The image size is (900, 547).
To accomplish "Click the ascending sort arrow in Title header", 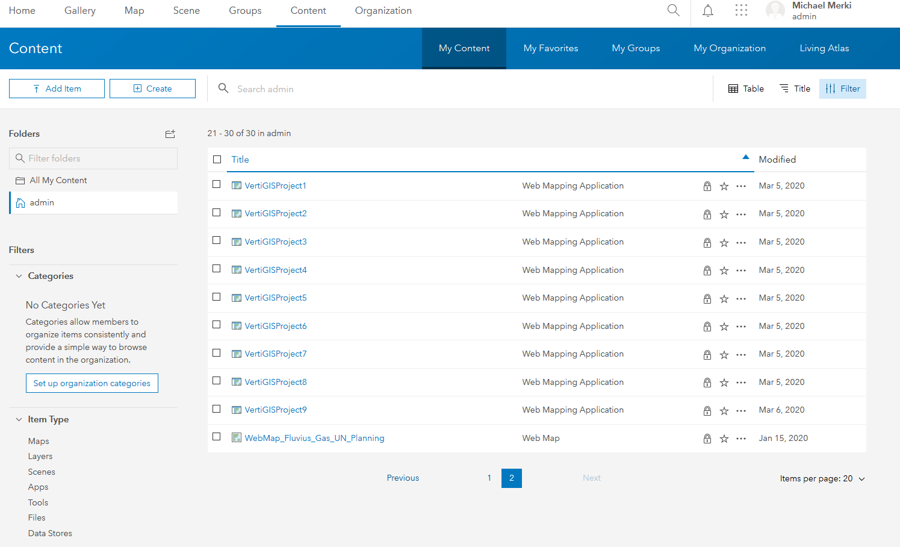I will [x=746, y=157].
